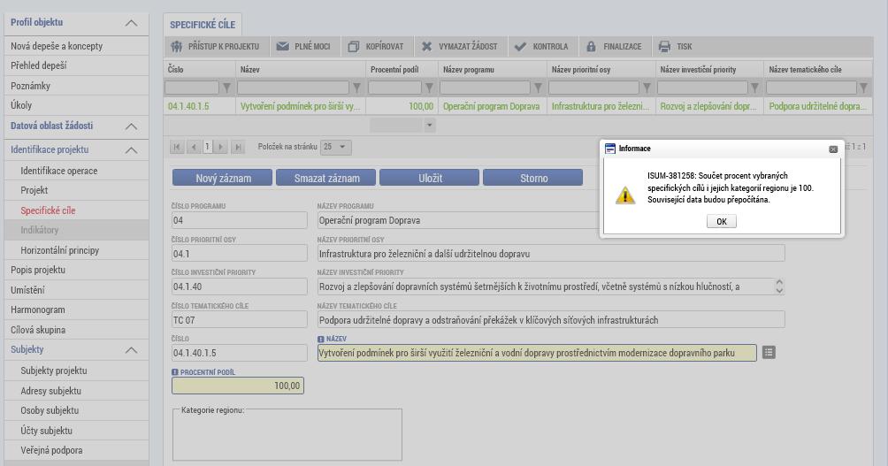
Task: Open Projekt item in the sidebar
Action: pyautogui.click(x=34, y=190)
